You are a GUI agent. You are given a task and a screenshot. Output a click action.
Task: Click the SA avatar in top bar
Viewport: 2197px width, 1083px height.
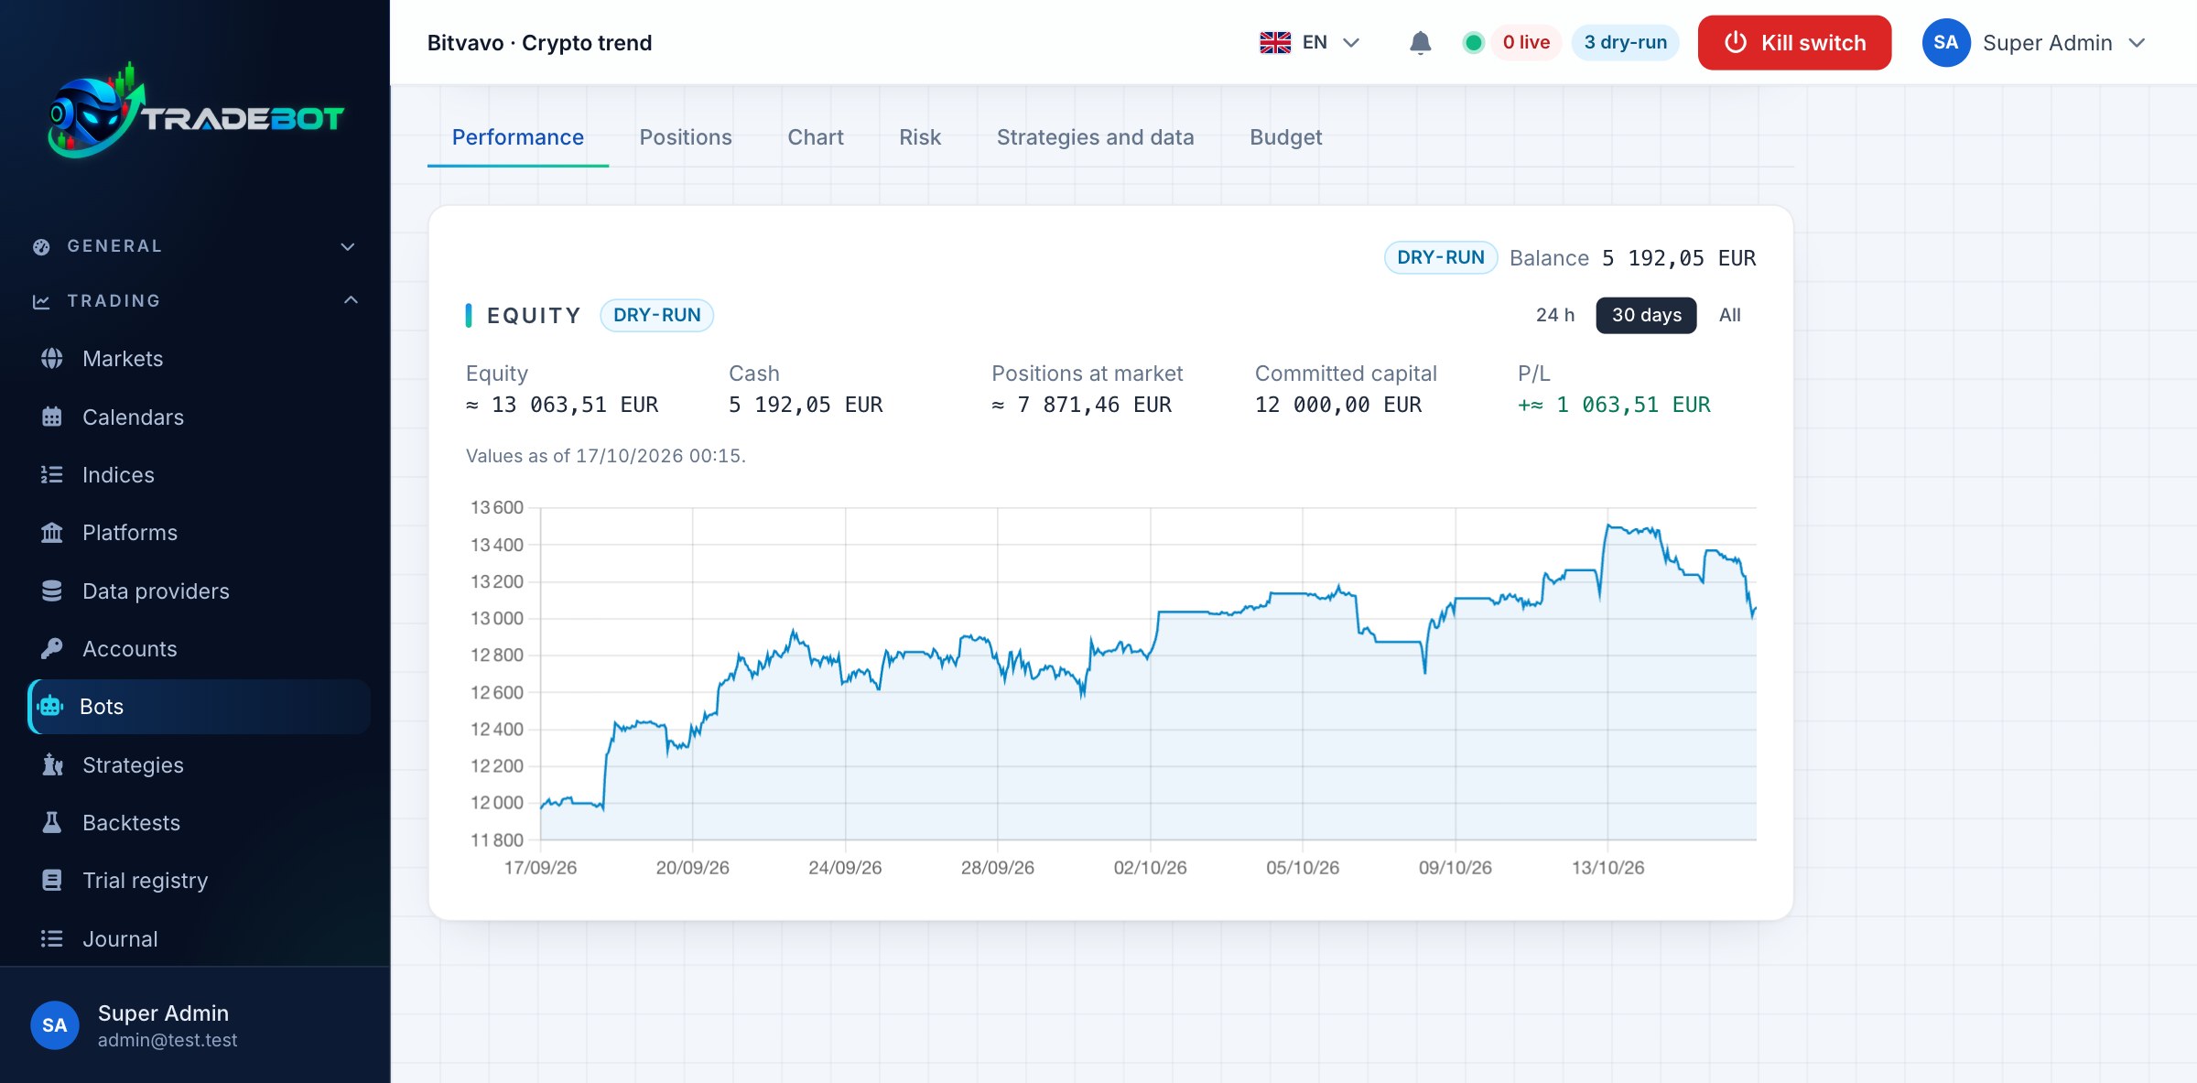pos(1946,43)
